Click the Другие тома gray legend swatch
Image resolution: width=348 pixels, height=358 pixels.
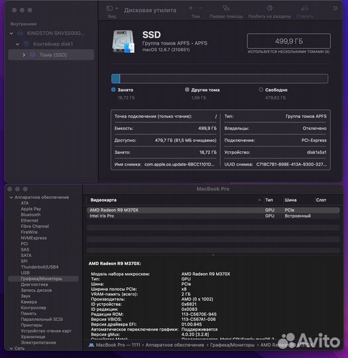187,89
